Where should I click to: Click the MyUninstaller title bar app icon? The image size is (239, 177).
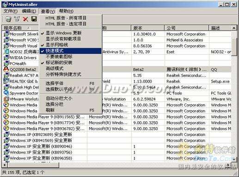5,5
